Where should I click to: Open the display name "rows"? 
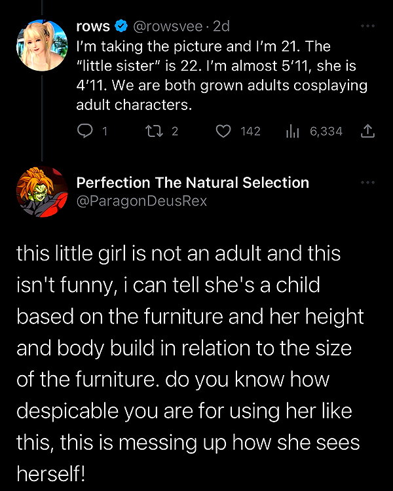pyautogui.click(x=93, y=27)
